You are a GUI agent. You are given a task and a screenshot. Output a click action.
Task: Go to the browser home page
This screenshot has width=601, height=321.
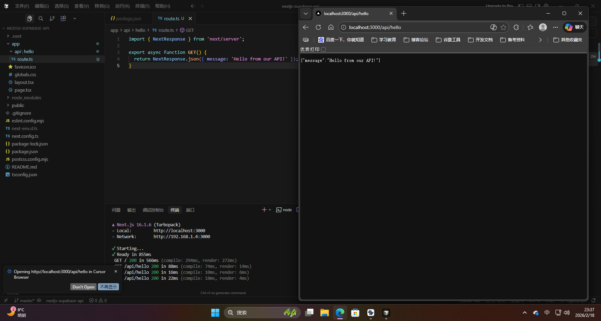pyautogui.click(x=331, y=27)
